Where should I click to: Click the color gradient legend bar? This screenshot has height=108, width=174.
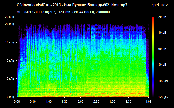click(x=153, y=57)
